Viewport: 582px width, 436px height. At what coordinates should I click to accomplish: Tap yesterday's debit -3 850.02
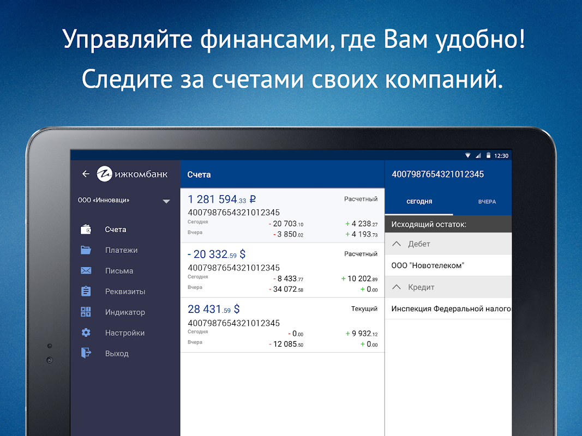coord(288,234)
